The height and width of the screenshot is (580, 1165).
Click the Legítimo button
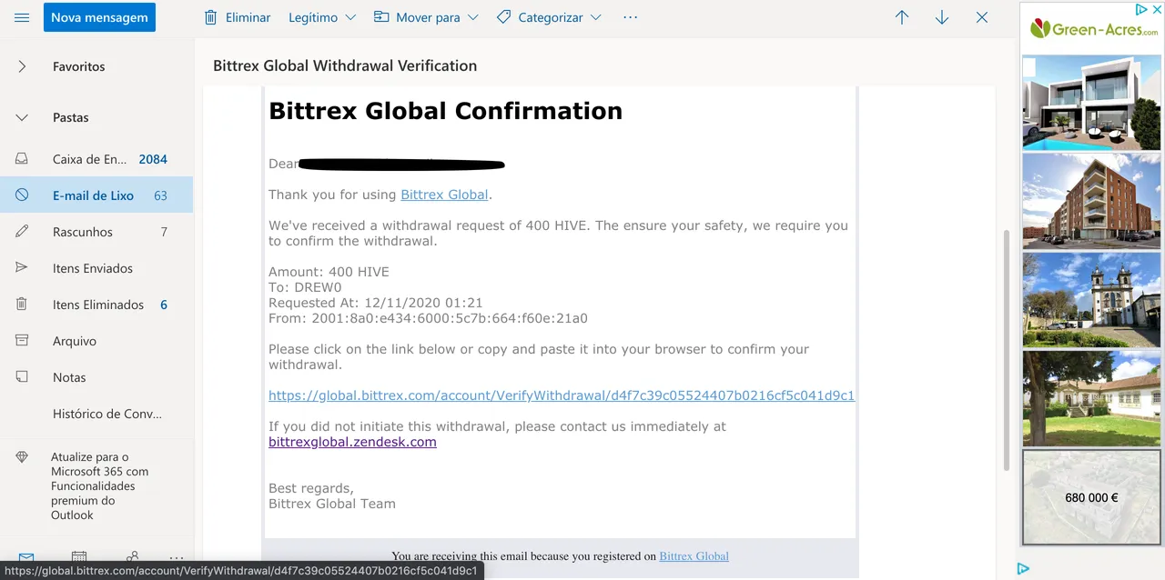[x=313, y=17]
